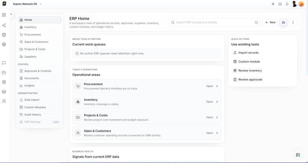
Task: Open Insights in Control section
Action: point(39,86)
